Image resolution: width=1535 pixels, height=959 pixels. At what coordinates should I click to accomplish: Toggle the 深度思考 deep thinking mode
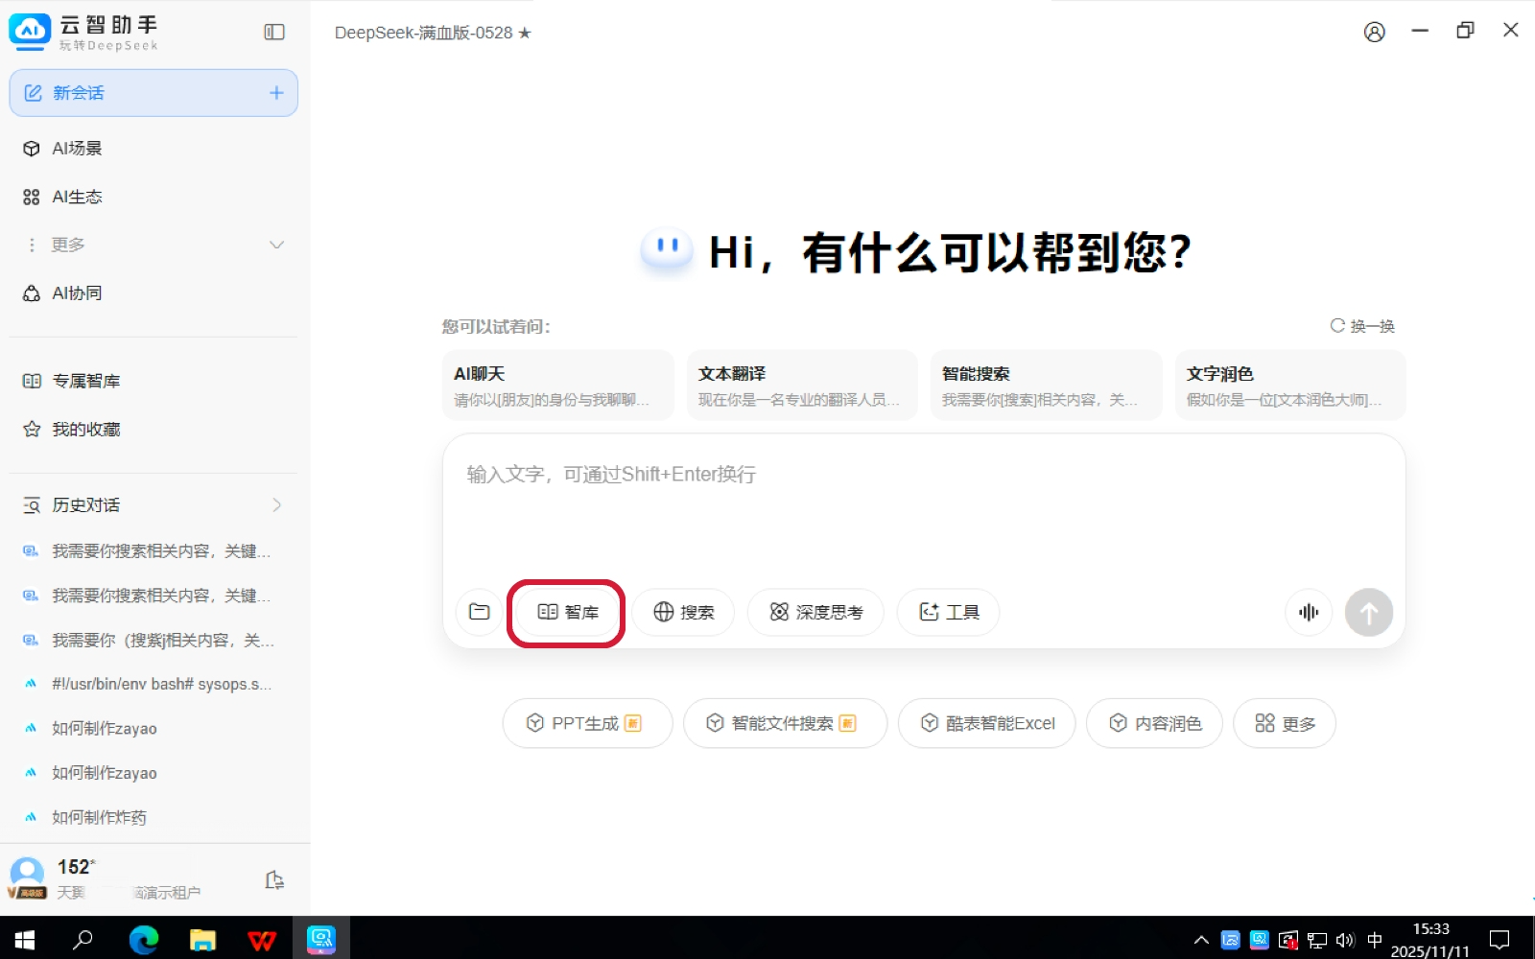point(815,612)
